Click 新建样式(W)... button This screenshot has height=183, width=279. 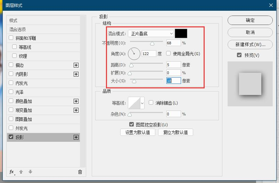(x=250, y=44)
